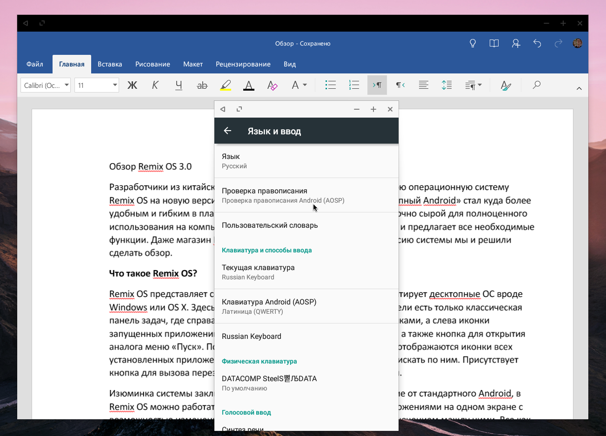Open user account avatar
Viewport: 606px width, 436px height.
pyautogui.click(x=578, y=43)
